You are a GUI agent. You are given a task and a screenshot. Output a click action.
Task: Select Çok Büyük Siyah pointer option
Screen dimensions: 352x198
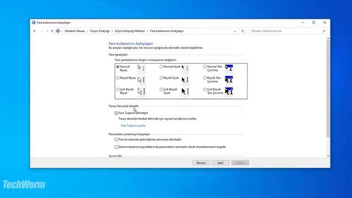161,89
